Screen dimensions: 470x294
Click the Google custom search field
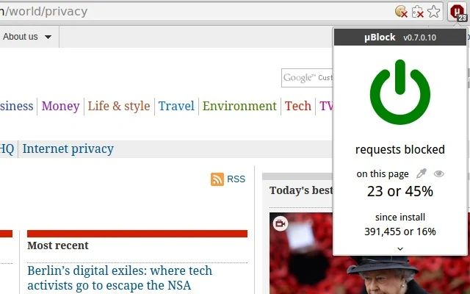coord(307,78)
